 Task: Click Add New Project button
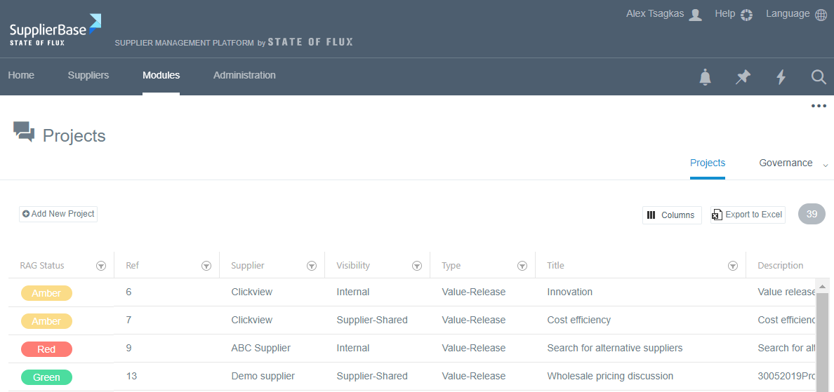click(x=58, y=214)
